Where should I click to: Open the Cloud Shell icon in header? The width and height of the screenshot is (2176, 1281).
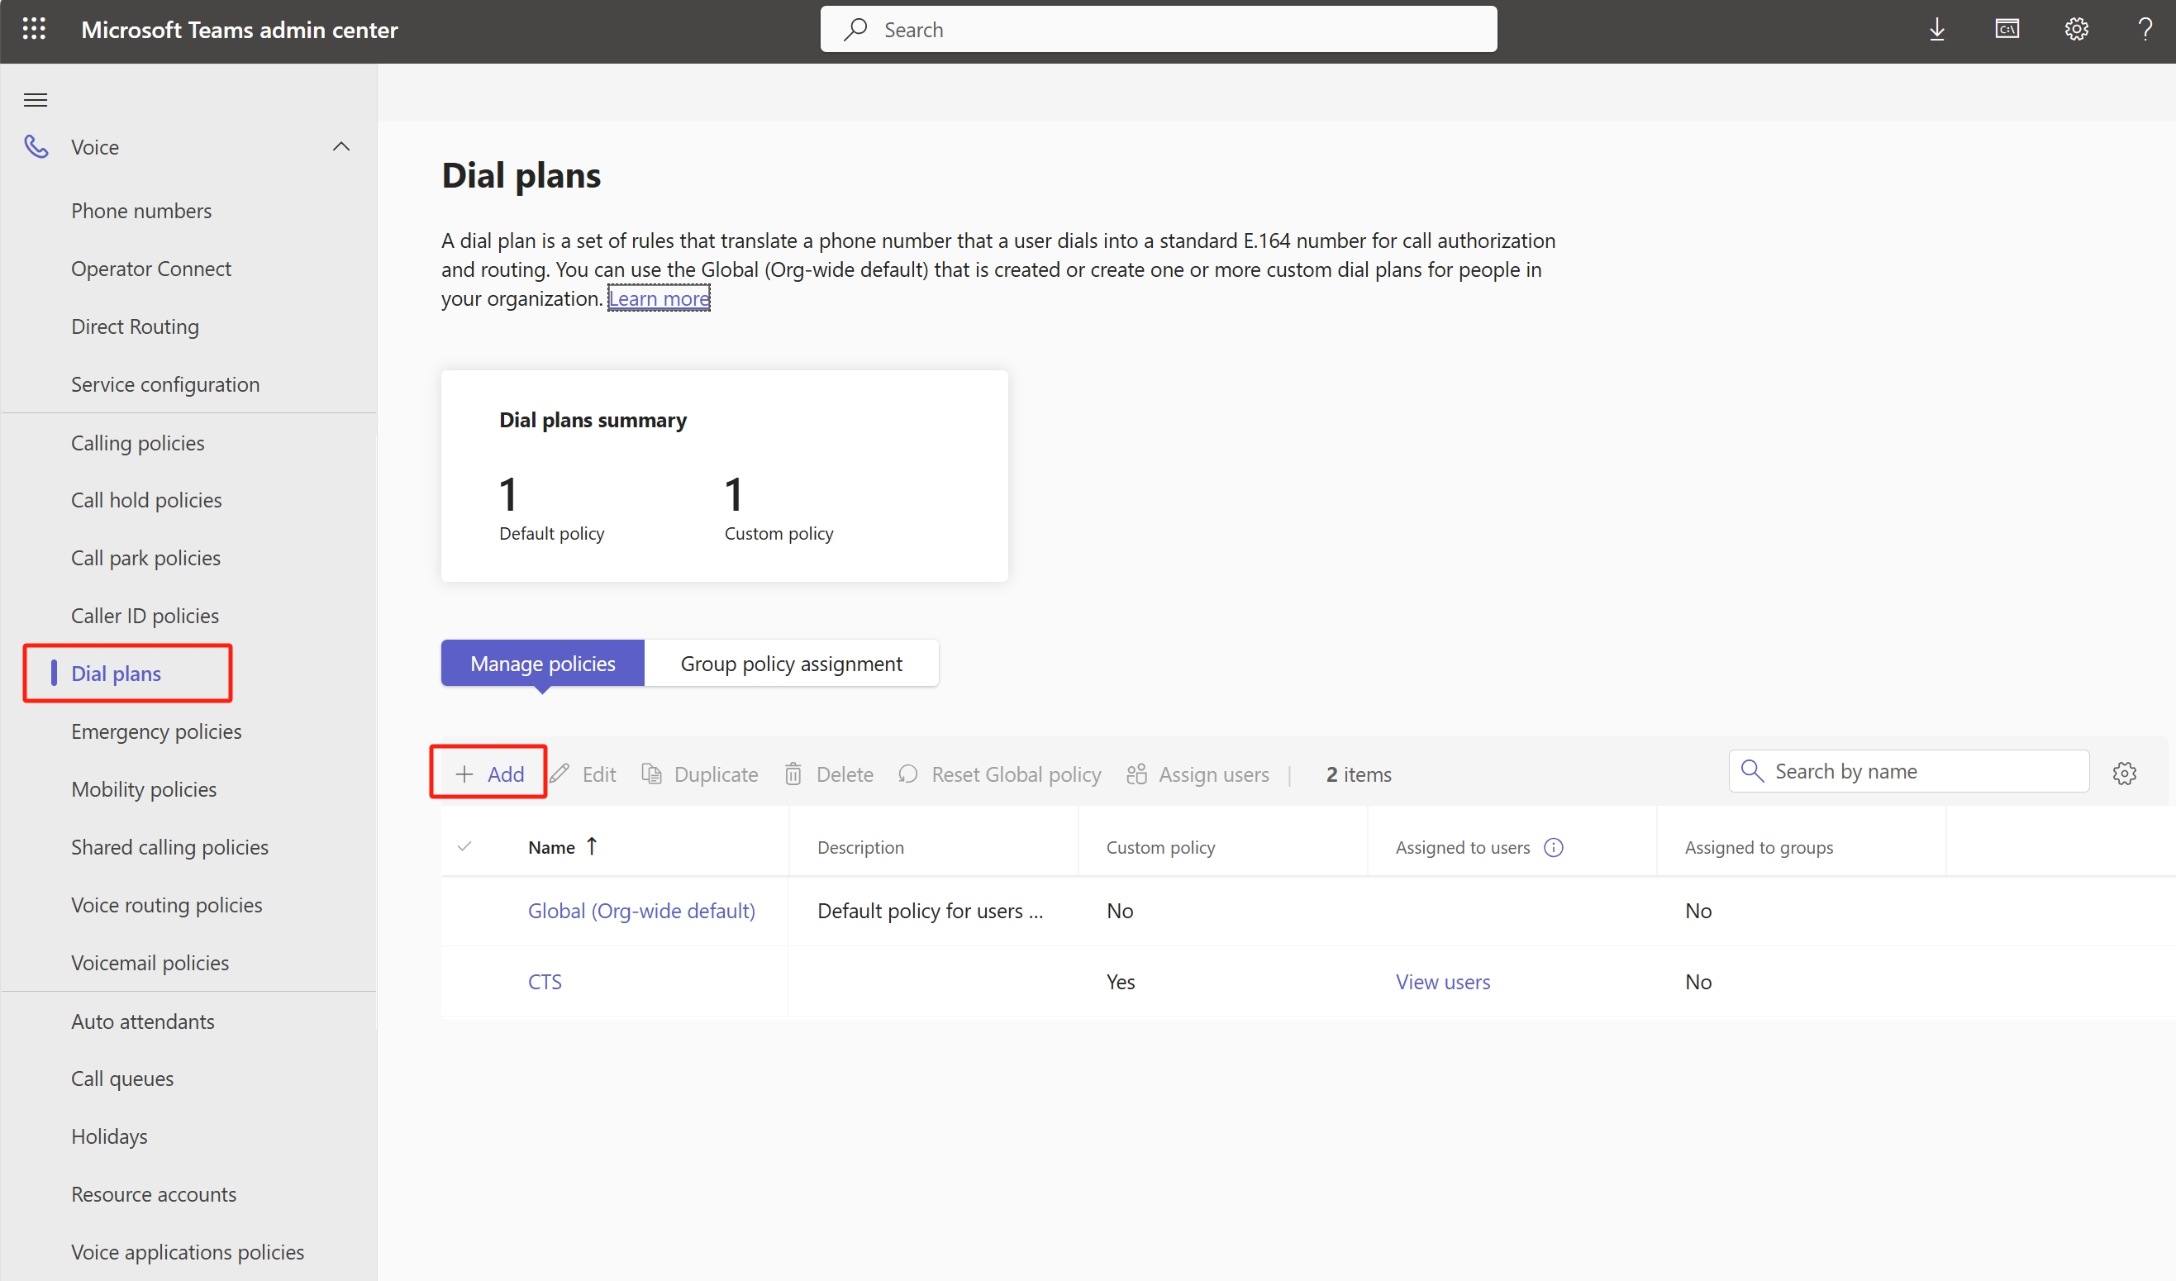point(2007,30)
